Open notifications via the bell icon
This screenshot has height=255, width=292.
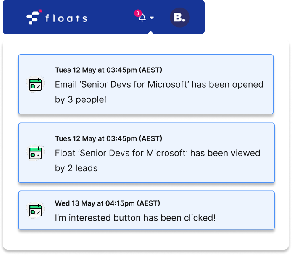click(x=142, y=18)
